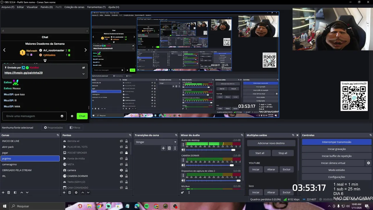The width and height of the screenshot is (373, 210).
Task: Pop out the Mixer de áudio dock
Action: click(242, 135)
